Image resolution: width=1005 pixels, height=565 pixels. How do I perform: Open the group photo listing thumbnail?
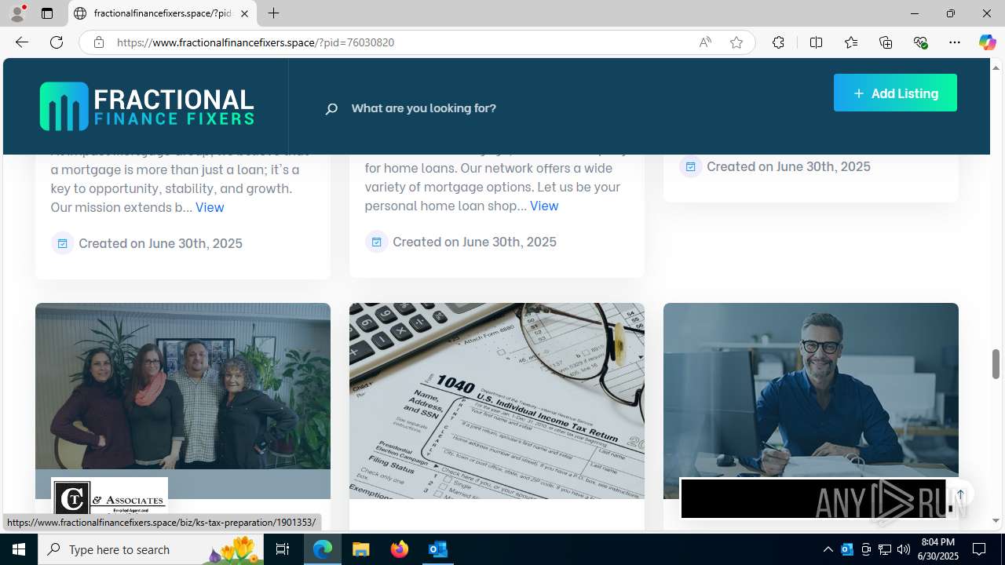tap(183, 400)
